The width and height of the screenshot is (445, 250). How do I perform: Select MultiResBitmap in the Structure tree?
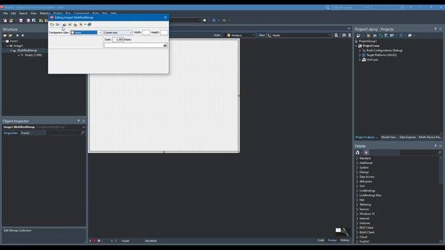click(x=27, y=51)
